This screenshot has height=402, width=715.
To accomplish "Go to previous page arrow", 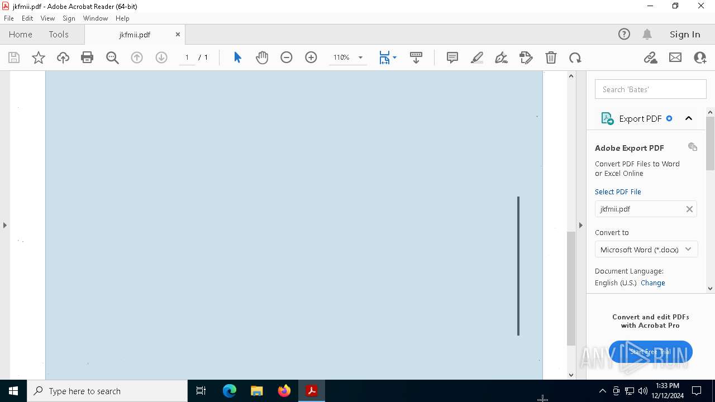I will [x=137, y=58].
